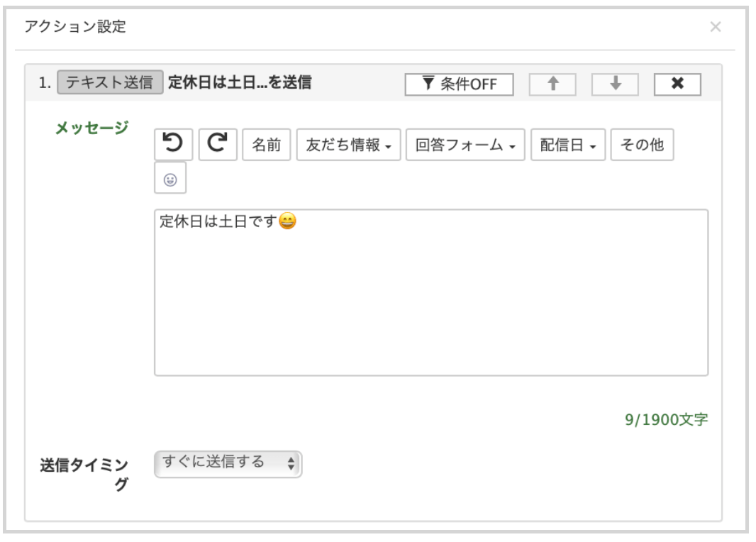Toggle the 条件OFF filter button
The width and height of the screenshot is (756, 542).
pyautogui.click(x=460, y=83)
